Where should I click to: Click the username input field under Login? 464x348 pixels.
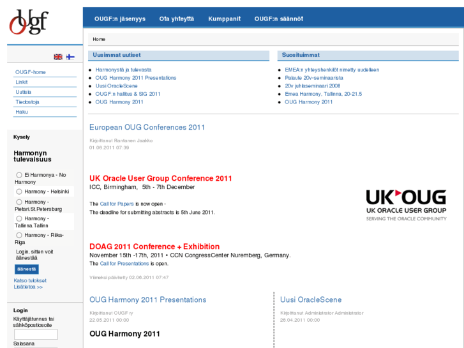point(36,335)
